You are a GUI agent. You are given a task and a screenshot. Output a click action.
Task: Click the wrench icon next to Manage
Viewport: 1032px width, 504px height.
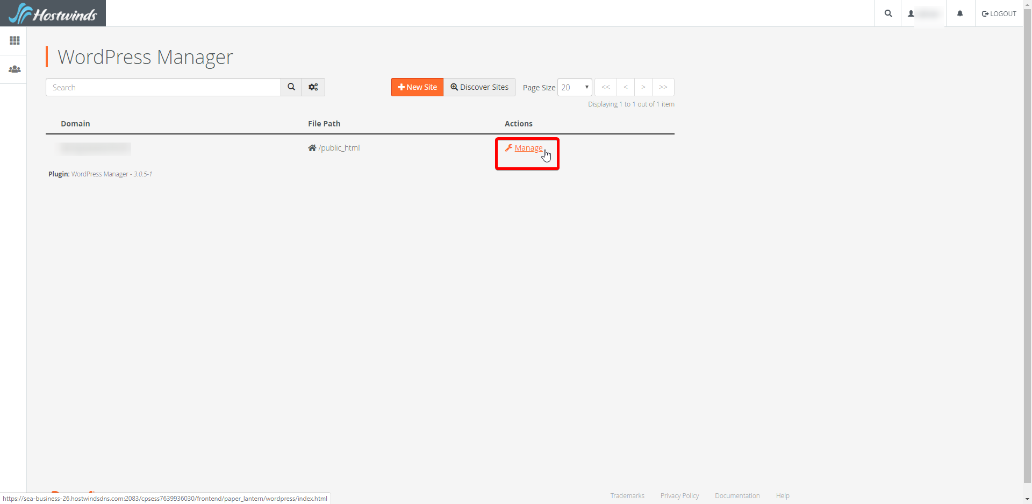pyautogui.click(x=508, y=148)
